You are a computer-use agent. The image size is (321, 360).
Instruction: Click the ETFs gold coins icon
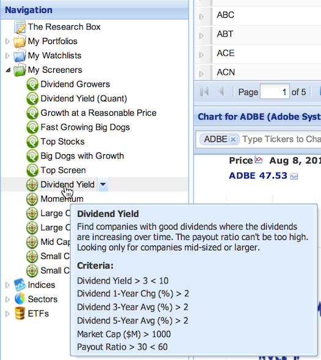click(x=20, y=313)
